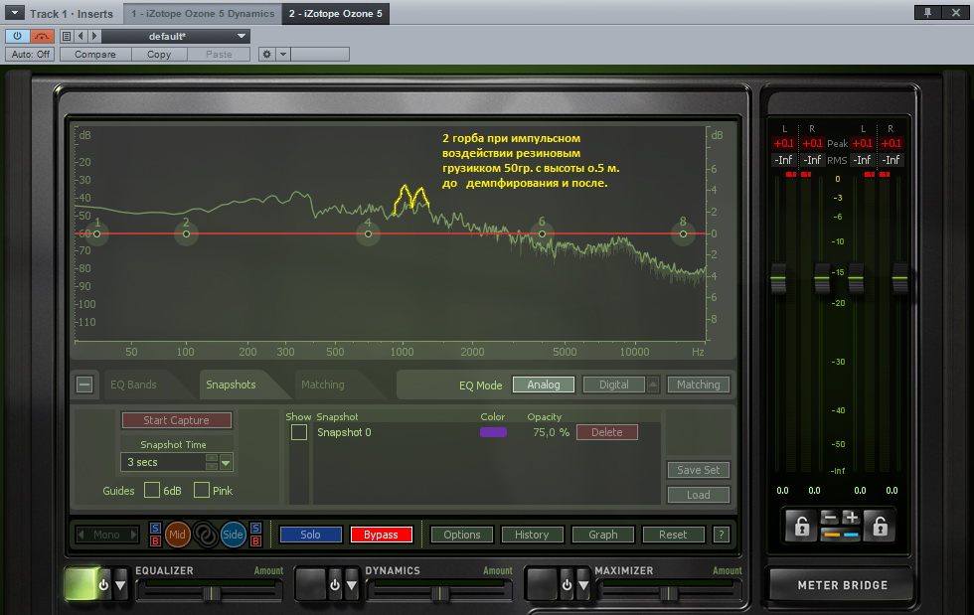Viewport: 974px width, 615px height.
Task: Expand the default* preset dropdown
Action: click(242, 36)
